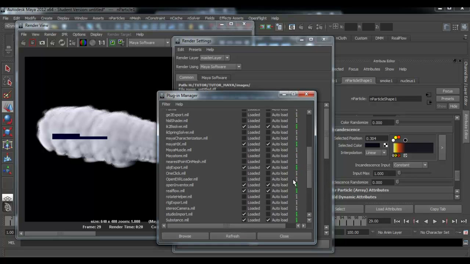
Task: Select the Lasso tool in toolbox
Action: click(8, 81)
